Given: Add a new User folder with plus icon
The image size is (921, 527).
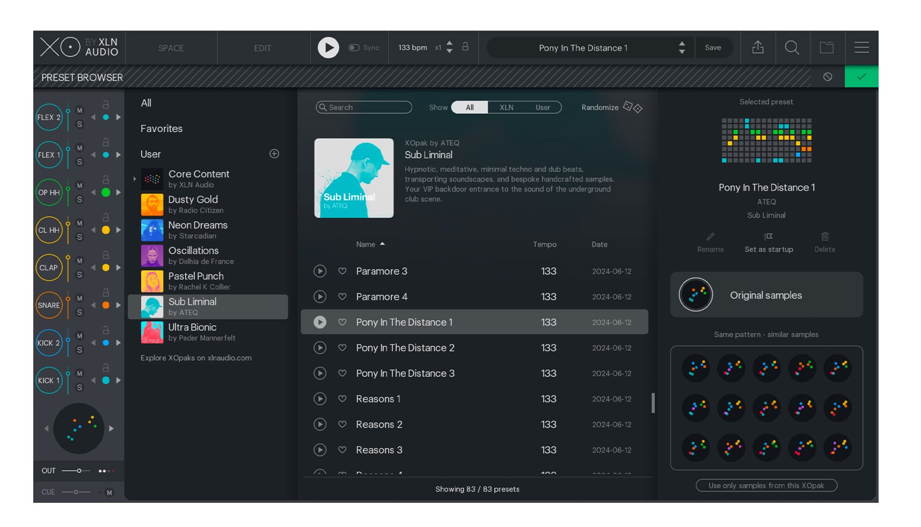Looking at the screenshot, I should pos(274,154).
